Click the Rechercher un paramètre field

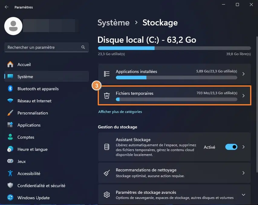(x=42, y=48)
